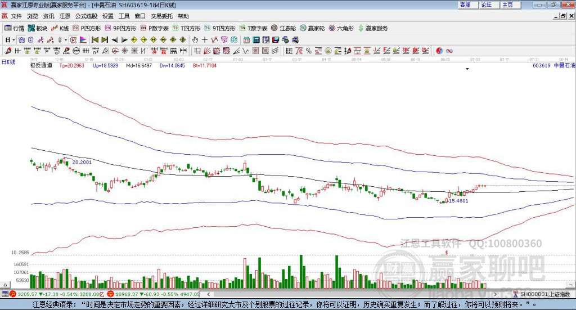Open the 交易委托 menu
This screenshot has height=310, width=576.
pos(161,16)
